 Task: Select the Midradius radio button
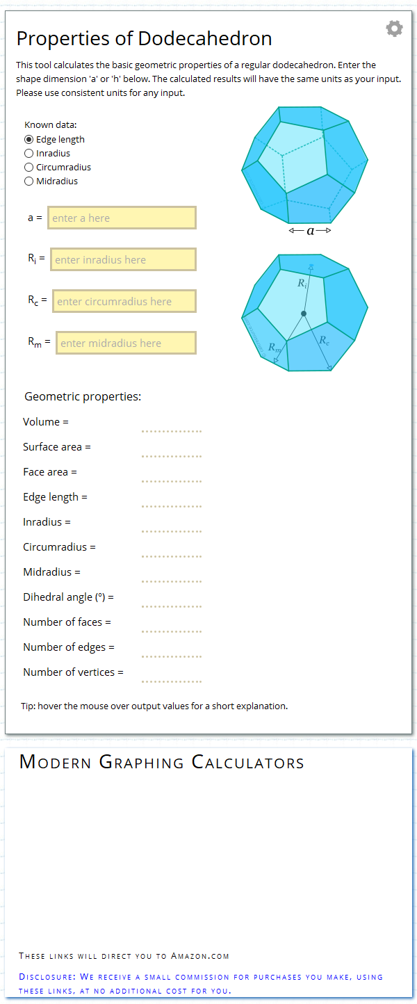click(28, 181)
